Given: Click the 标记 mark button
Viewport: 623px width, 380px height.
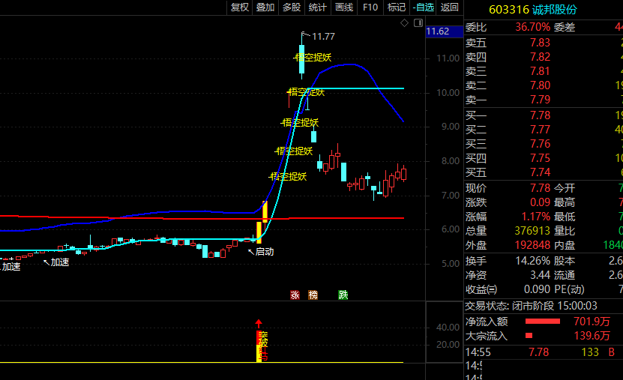Looking at the screenshot, I should point(397,7).
